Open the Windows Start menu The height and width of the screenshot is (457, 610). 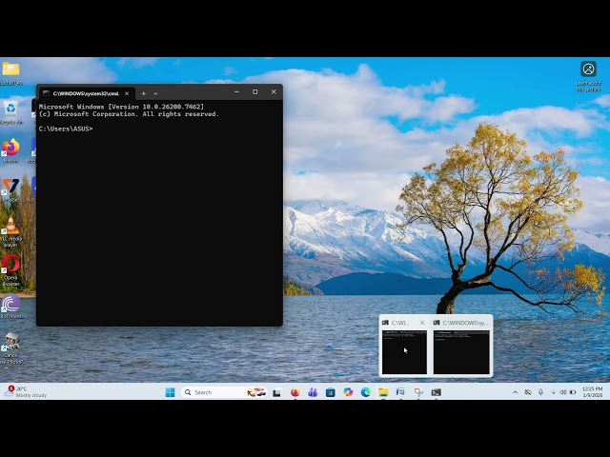[x=170, y=392]
